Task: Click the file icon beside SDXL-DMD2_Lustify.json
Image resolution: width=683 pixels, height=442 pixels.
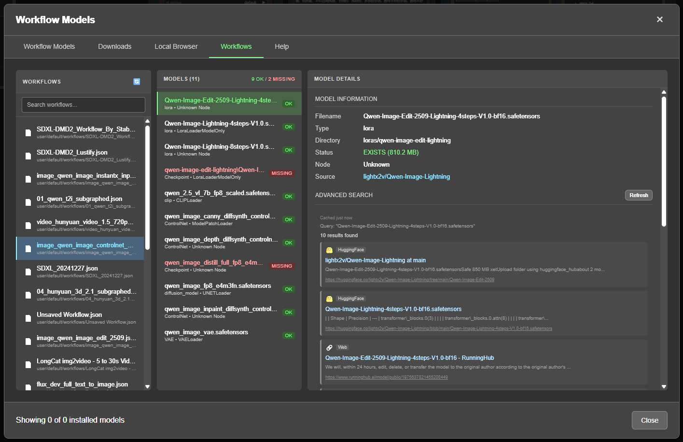Action: point(28,156)
